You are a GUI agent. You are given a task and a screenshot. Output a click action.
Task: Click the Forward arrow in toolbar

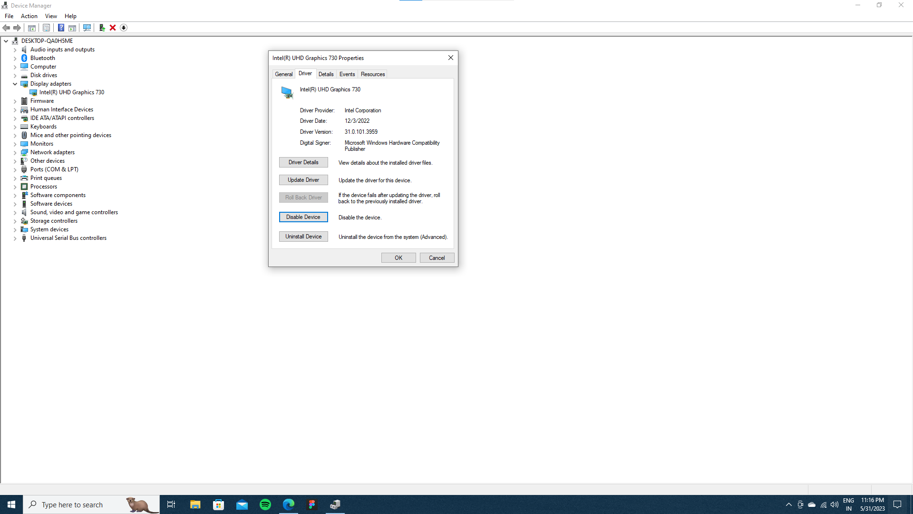(17, 28)
